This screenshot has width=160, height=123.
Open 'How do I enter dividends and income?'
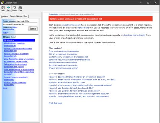click(67, 82)
